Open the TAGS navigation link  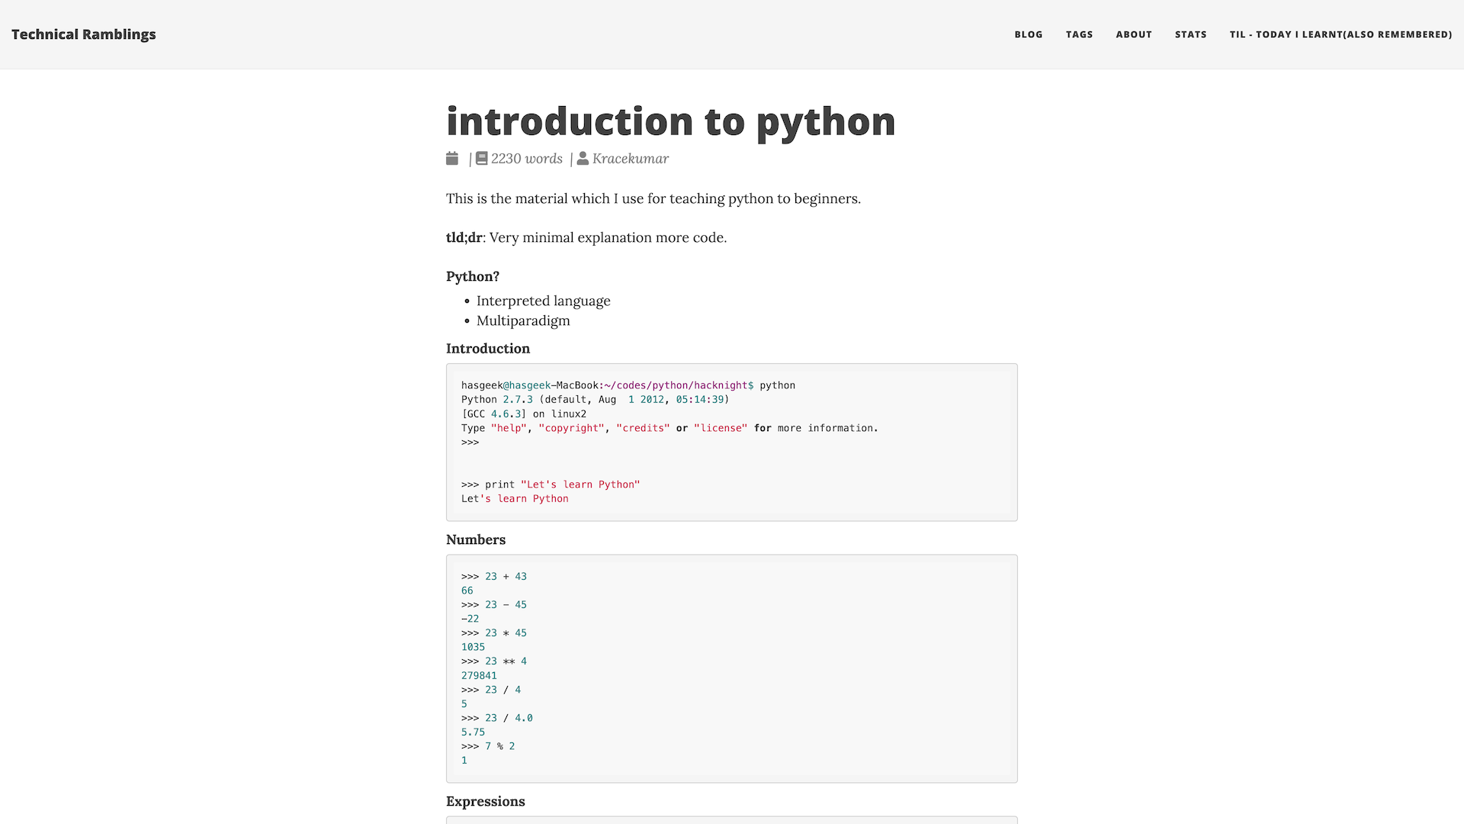point(1079,34)
